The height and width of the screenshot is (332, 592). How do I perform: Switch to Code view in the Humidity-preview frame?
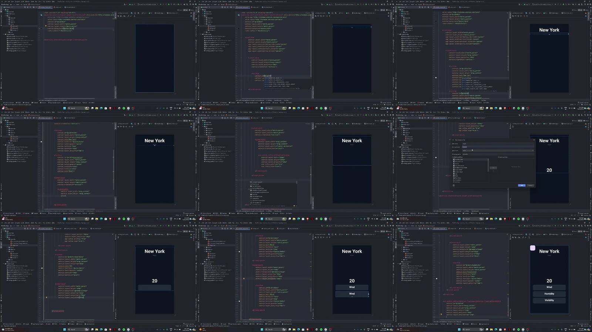click(x=575, y=231)
